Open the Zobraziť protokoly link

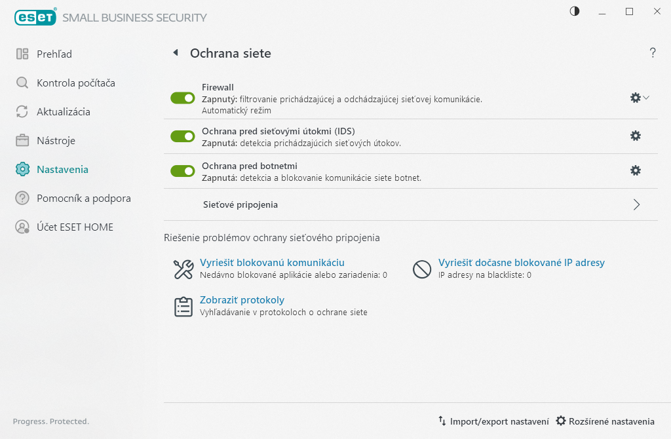[242, 300]
